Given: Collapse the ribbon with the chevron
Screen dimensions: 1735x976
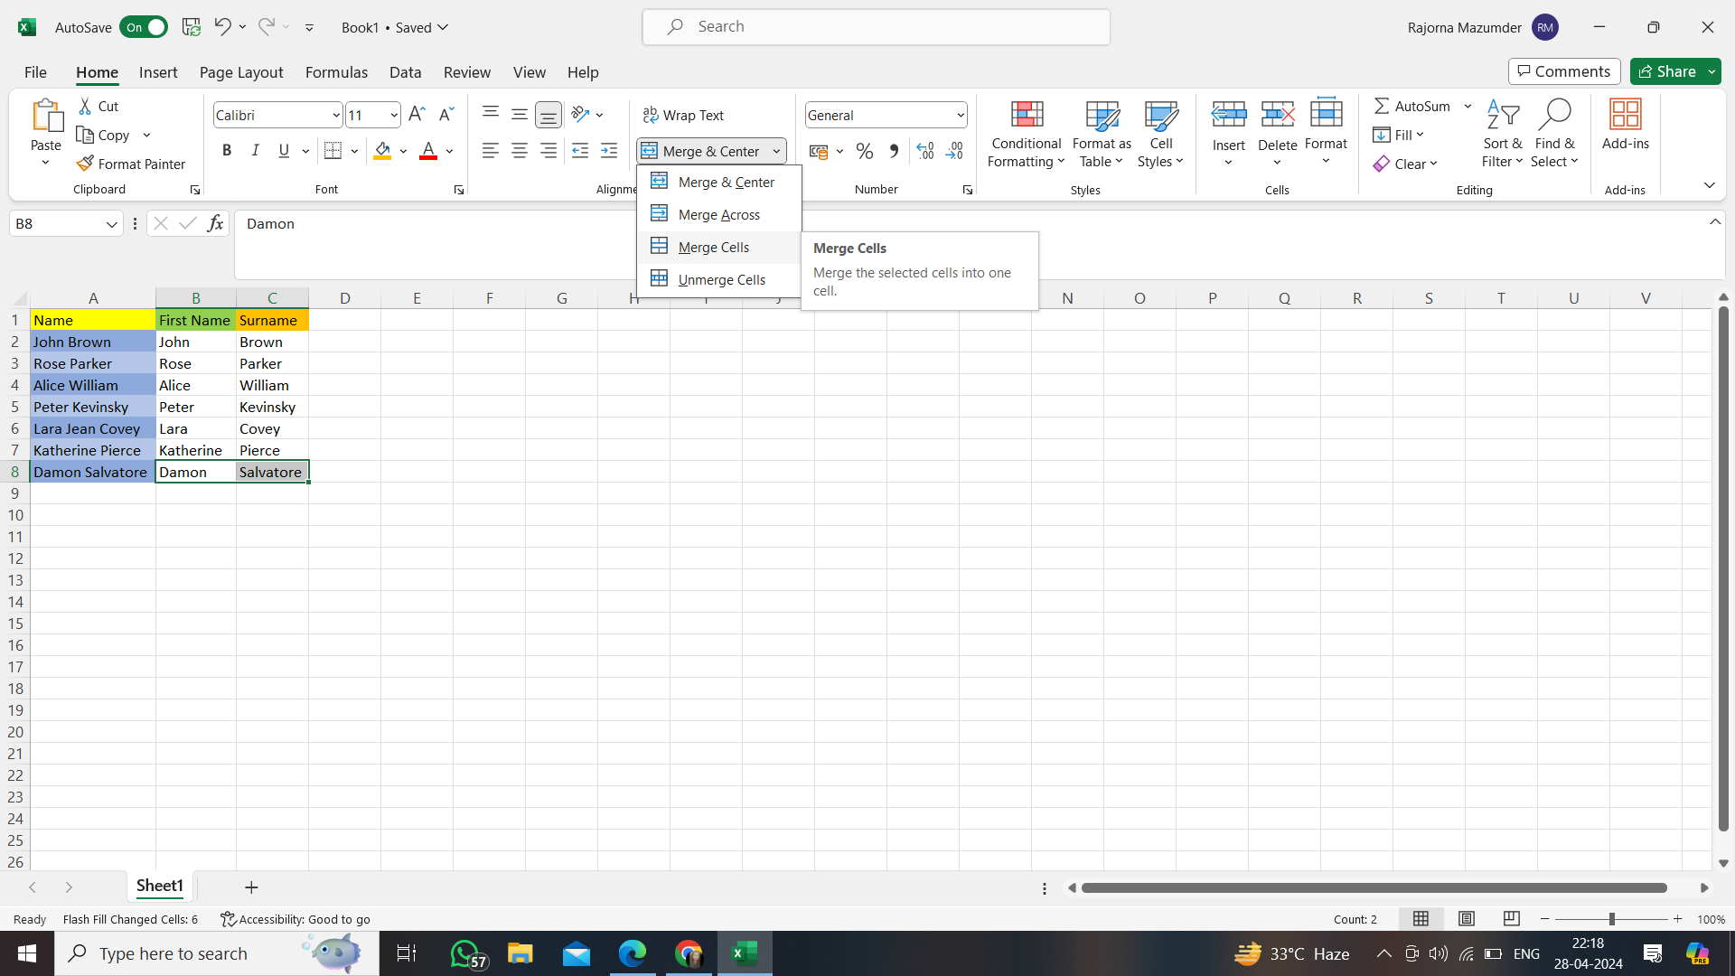Looking at the screenshot, I should (x=1709, y=185).
